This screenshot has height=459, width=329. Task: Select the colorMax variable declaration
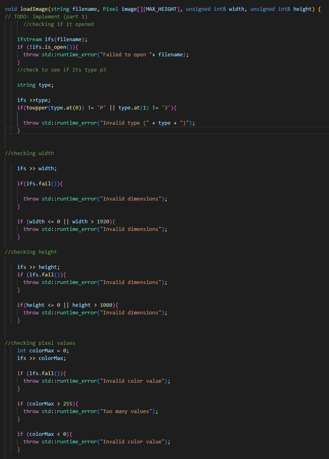[41, 350]
